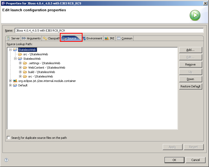Switch to the Arguments tab
Viewport: 209px width, 167px height.
tap(31, 38)
